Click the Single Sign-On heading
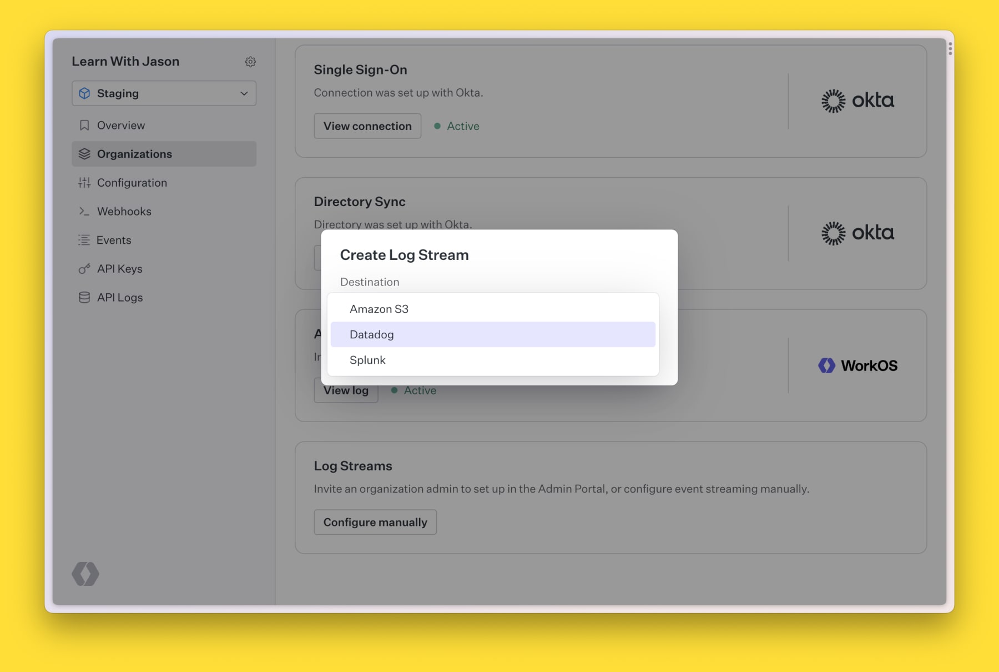This screenshot has height=672, width=999. (x=360, y=69)
